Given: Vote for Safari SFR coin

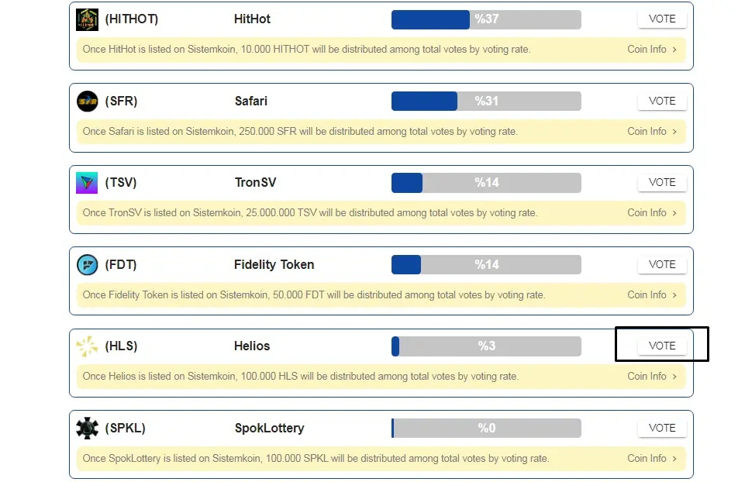Looking at the screenshot, I should click(662, 102).
